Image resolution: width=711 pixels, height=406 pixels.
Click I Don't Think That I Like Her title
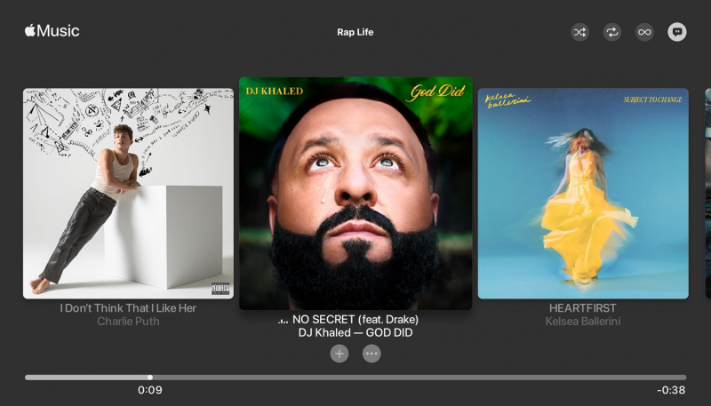click(x=128, y=308)
